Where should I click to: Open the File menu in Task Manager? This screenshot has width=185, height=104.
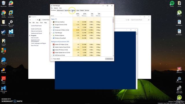[52, 8]
